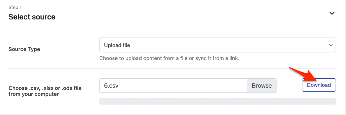This screenshot has width=346, height=115.
Task: Click the gray upload progress bar
Action: pos(217,101)
